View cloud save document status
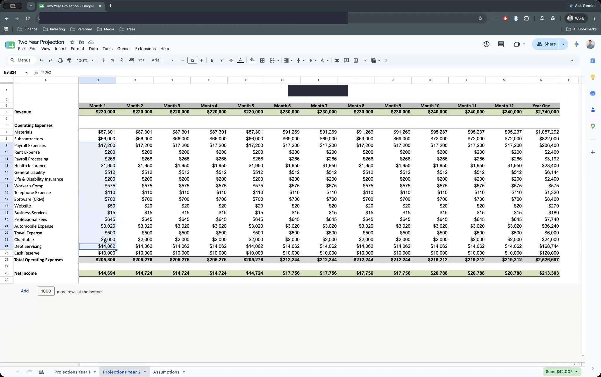Image resolution: width=601 pixels, height=377 pixels. pos(91,42)
